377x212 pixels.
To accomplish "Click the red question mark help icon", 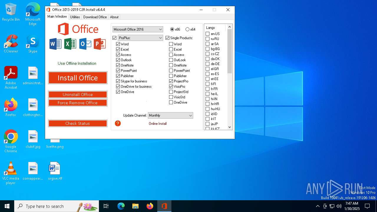I will pyautogui.click(x=118, y=123).
